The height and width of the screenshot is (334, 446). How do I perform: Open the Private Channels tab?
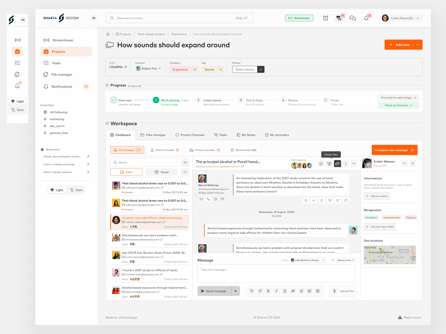[190, 135]
